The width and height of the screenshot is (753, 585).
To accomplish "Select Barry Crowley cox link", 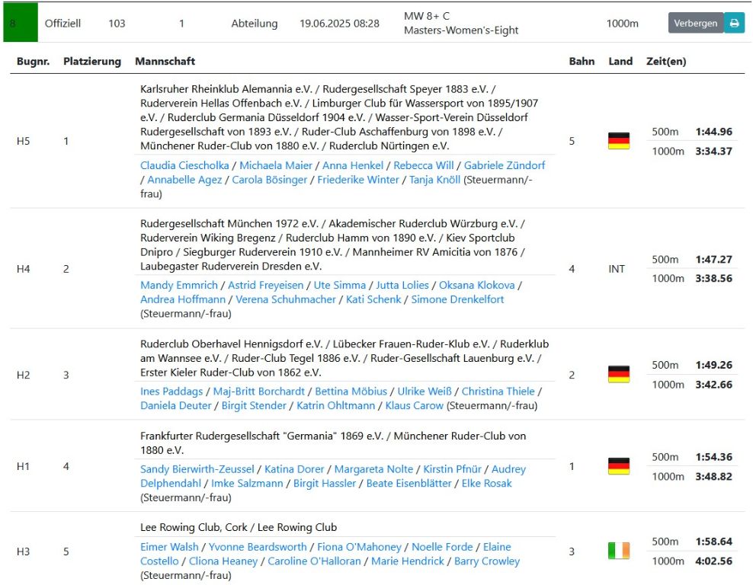I will pos(487,561).
